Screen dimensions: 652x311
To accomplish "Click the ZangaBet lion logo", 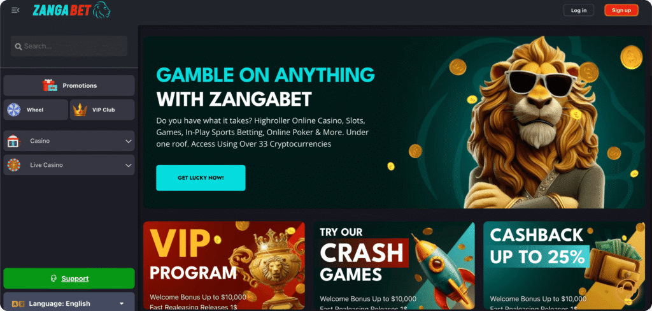I will pos(71,10).
